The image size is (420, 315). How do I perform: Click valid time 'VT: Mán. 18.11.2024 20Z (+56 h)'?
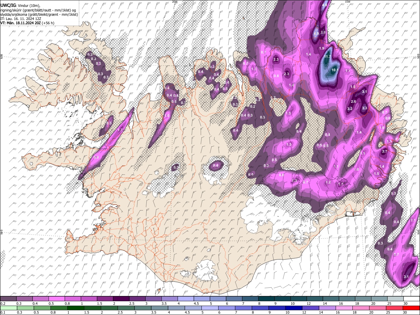[27, 23]
